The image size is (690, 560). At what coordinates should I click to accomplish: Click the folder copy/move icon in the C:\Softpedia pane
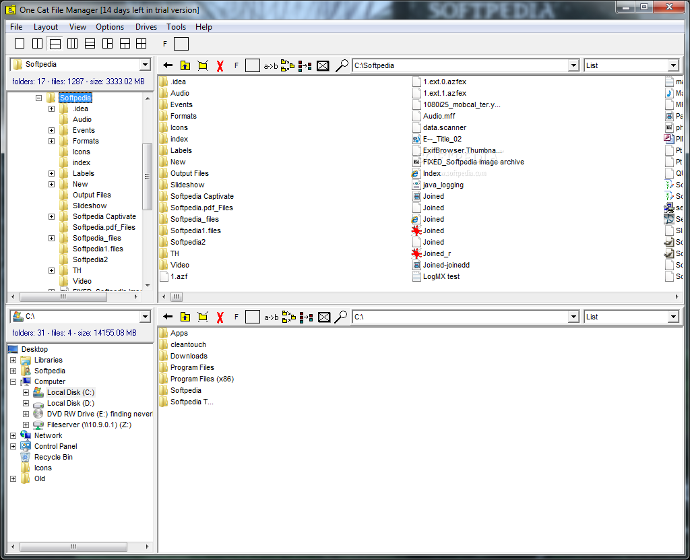click(288, 65)
